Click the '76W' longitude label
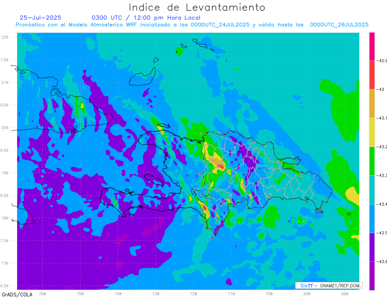387x298 pixels. [x=42, y=294]
